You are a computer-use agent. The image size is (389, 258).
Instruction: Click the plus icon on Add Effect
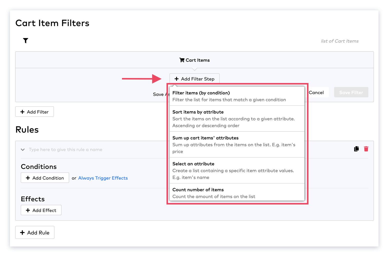28,210
